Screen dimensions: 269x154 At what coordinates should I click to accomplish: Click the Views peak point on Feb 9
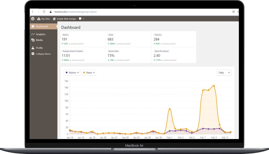click(214, 86)
